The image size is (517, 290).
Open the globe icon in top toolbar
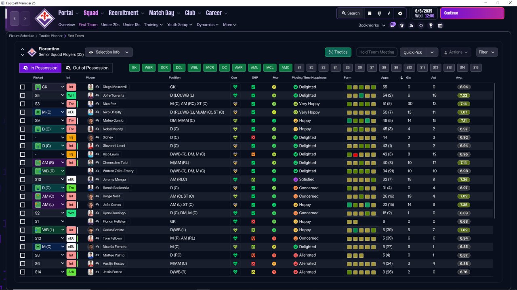[x=380, y=13]
